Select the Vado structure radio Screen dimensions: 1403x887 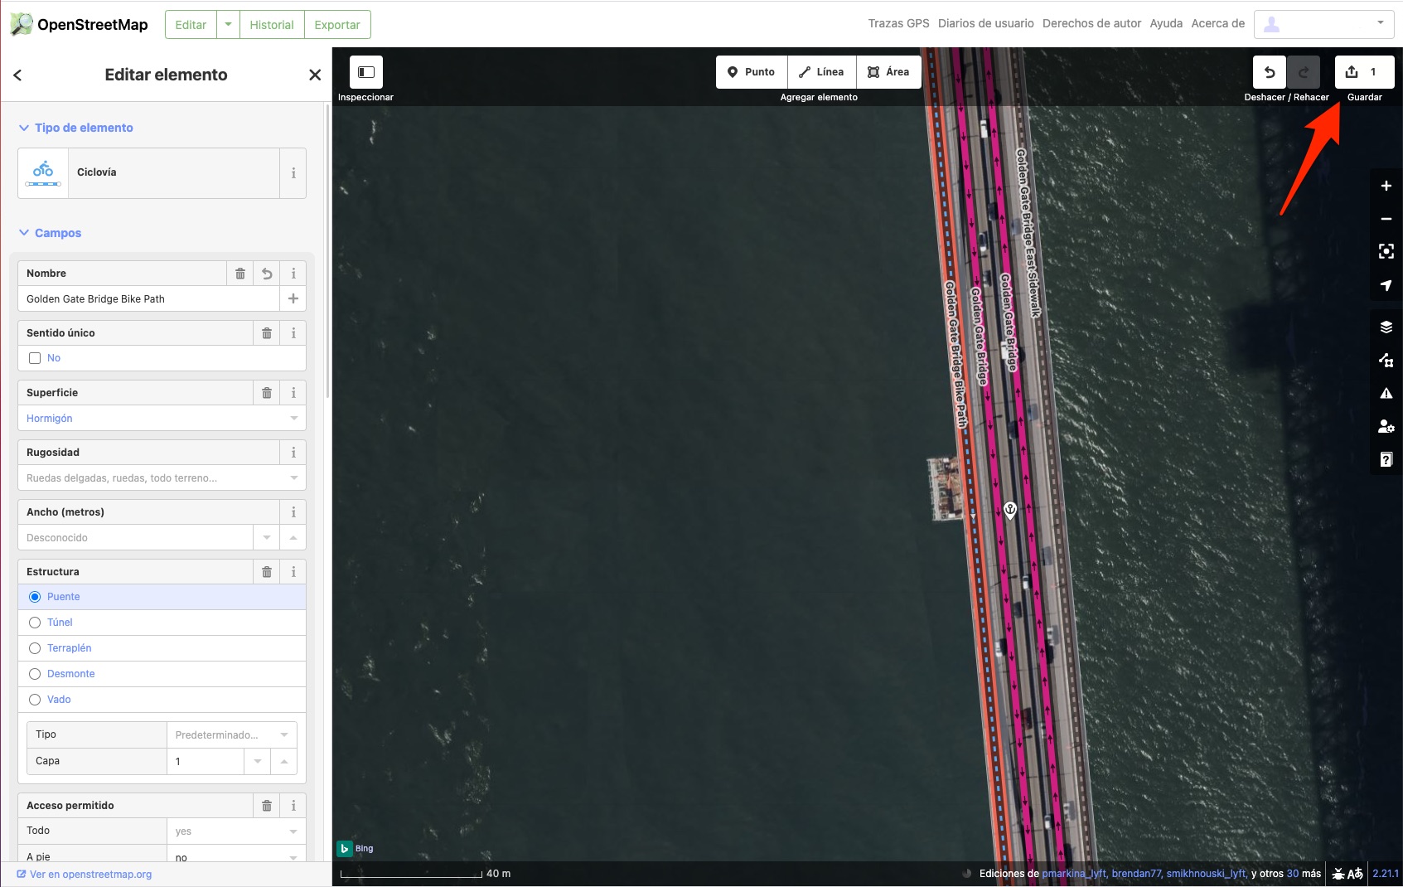(35, 700)
